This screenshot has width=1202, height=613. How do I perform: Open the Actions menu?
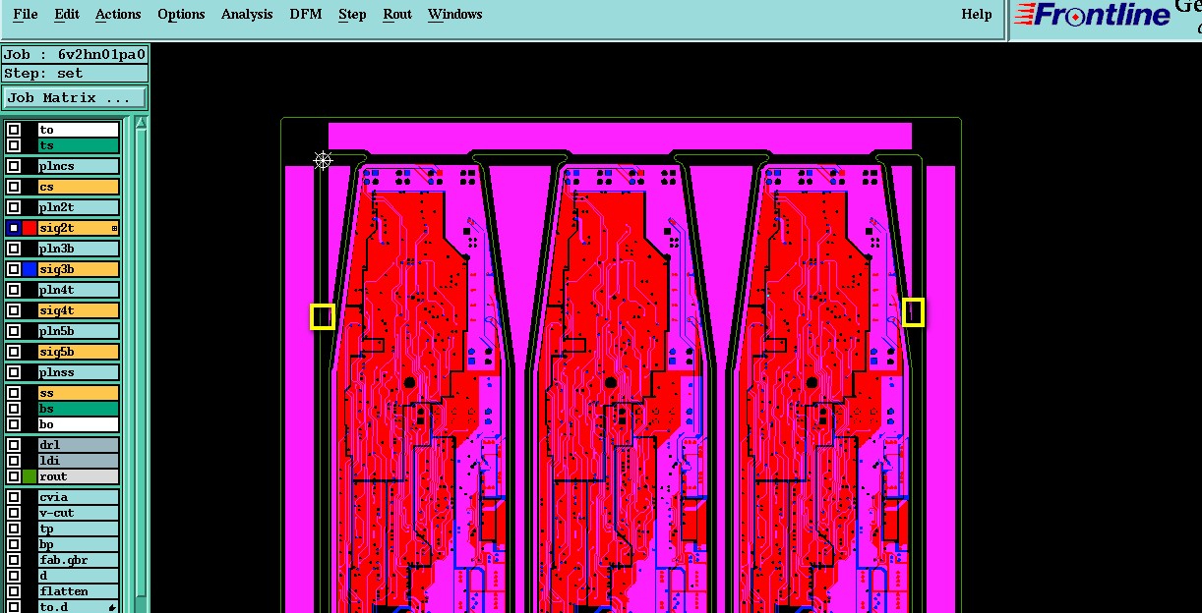[118, 14]
